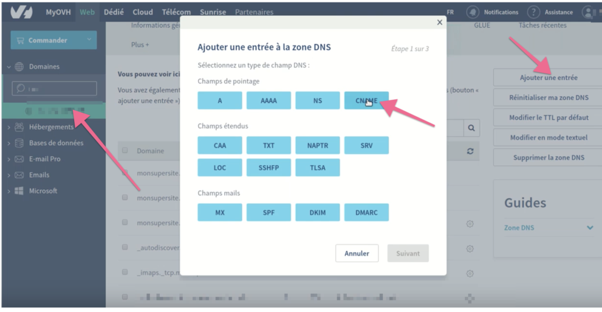Screen dimensions: 602x312
Task: Close the DNS dialog with X
Action: tap(439, 22)
